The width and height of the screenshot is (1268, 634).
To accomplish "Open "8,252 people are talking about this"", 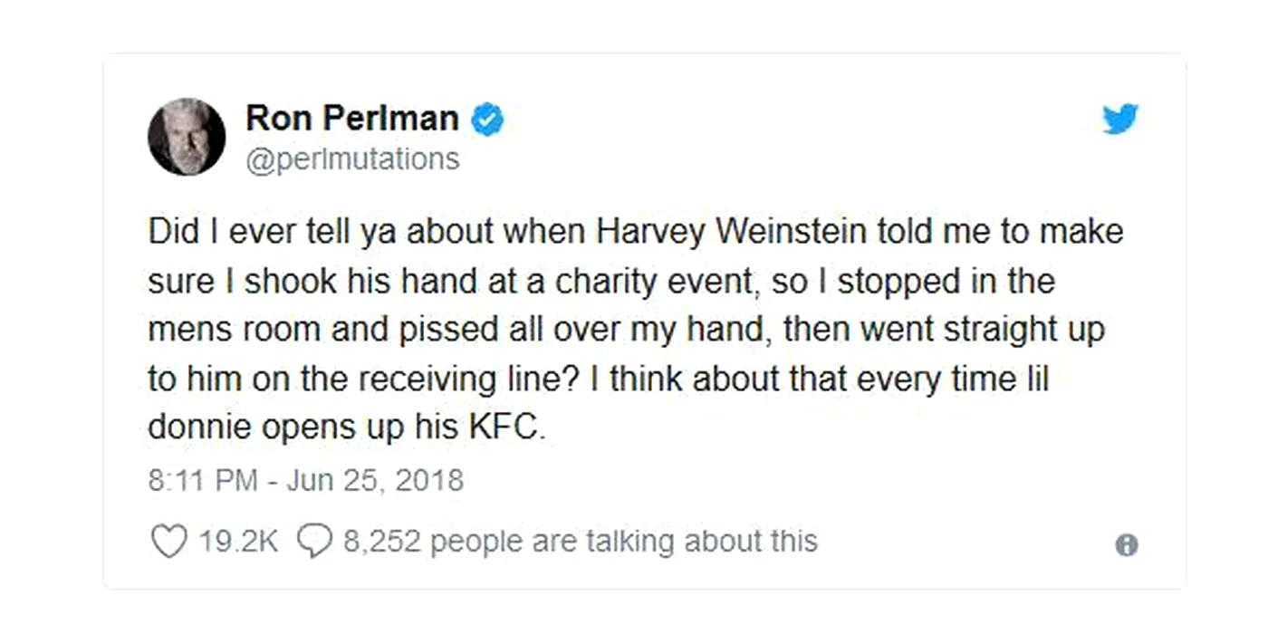I will [580, 542].
